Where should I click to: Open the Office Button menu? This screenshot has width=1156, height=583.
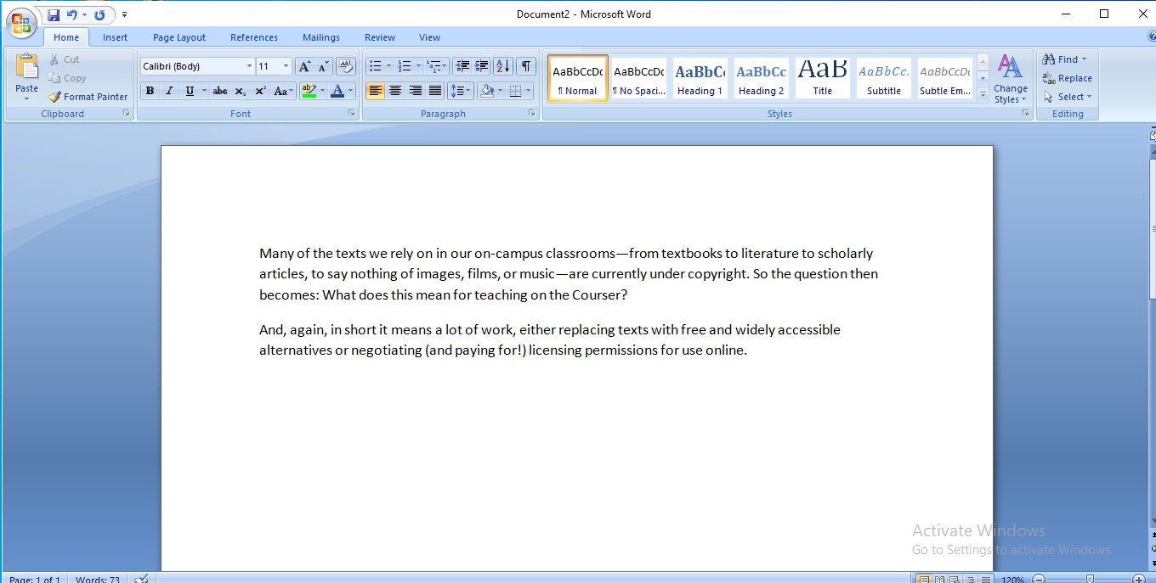point(21,23)
